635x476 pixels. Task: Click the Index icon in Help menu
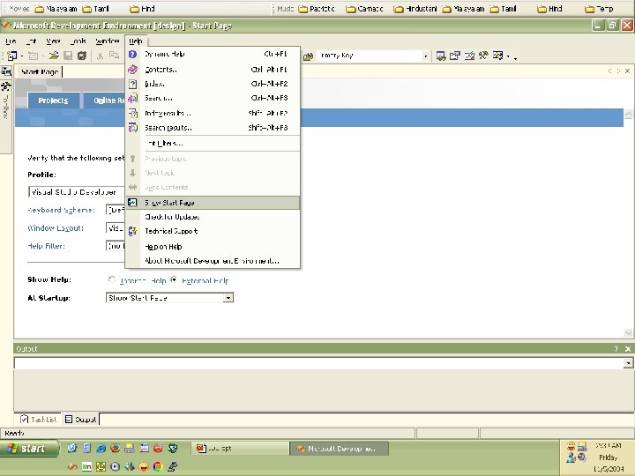coord(132,84)
